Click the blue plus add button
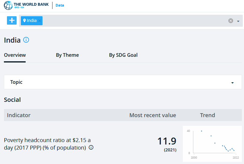Viewport: 244px width, 164px height. pos(12,20)
